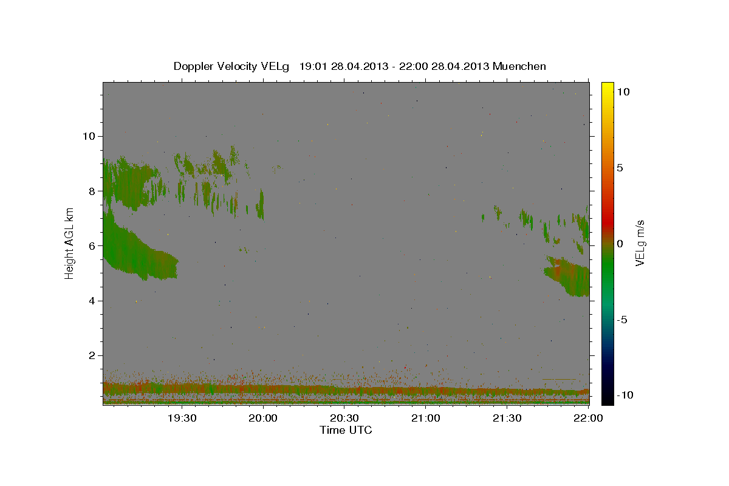Click the 22:00 time tick label
Viewport: 729px width, 486px height.
pyautogui.click(x=587, y=418)
